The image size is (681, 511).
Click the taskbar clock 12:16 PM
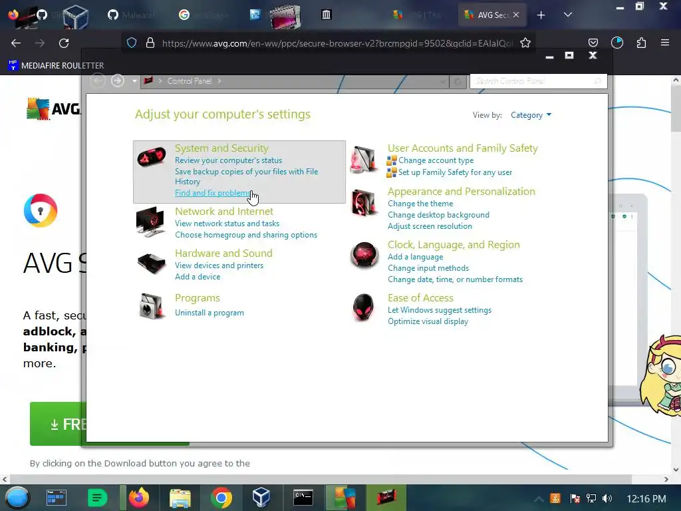click(646, 499)
